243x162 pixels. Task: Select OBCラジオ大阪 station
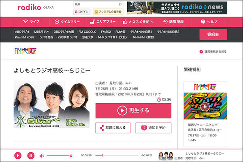(x=64, y=32)
